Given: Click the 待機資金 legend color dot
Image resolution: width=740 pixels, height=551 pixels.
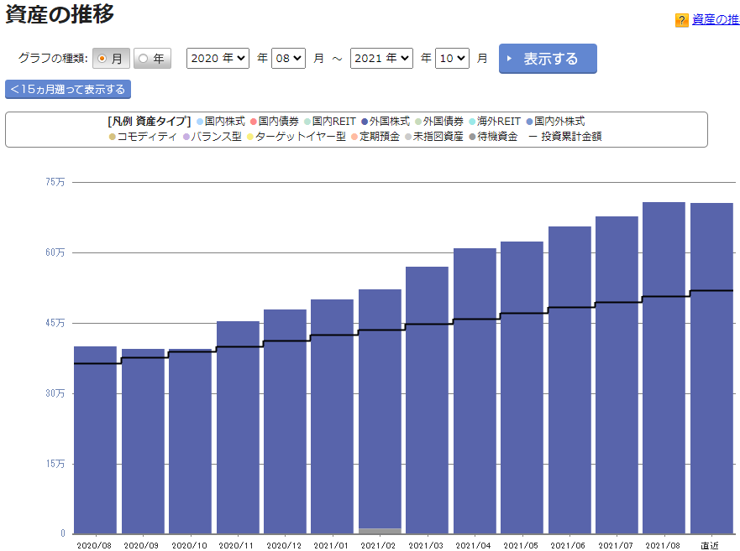Looking at the screenshot, I should coord(472,137).
